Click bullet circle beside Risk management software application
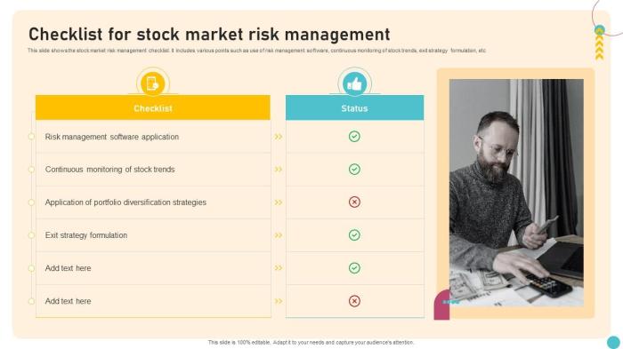This screenshot has width=623, height=349. [31, 137]
